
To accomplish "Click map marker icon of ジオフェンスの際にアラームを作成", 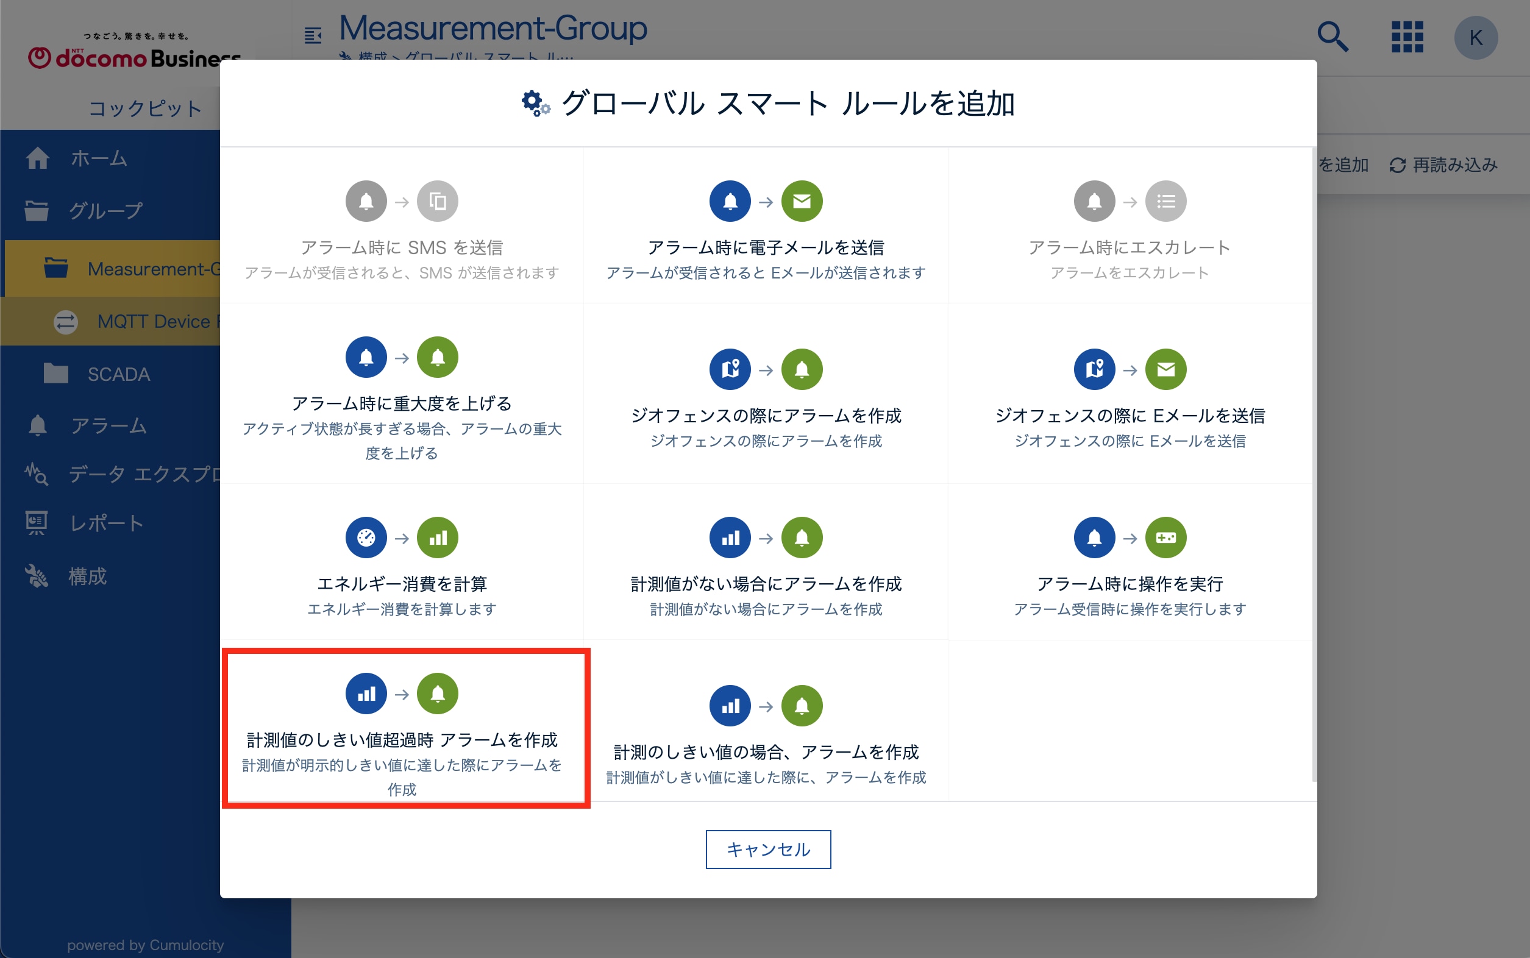I will [730, 369].
